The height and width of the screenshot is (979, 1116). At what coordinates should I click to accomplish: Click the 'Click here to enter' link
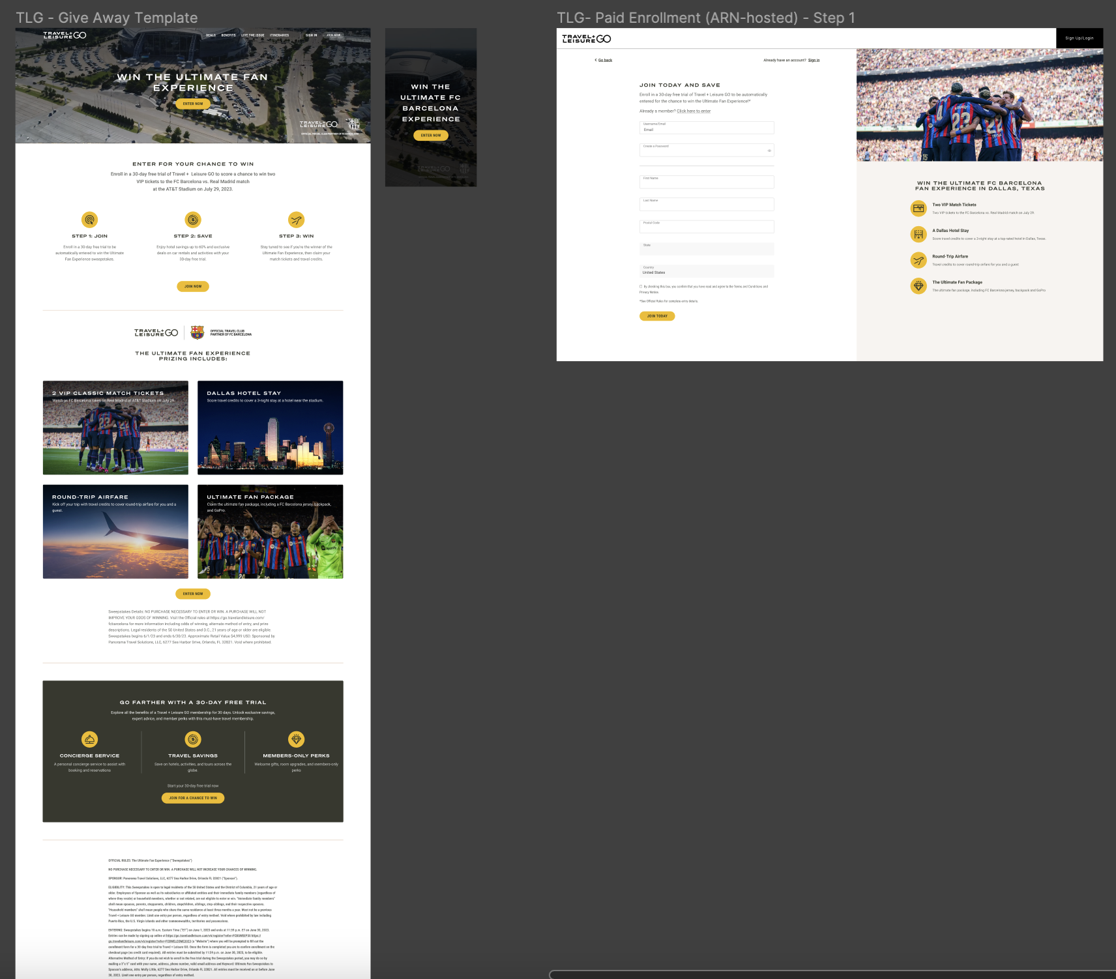(x=694, y=111)
